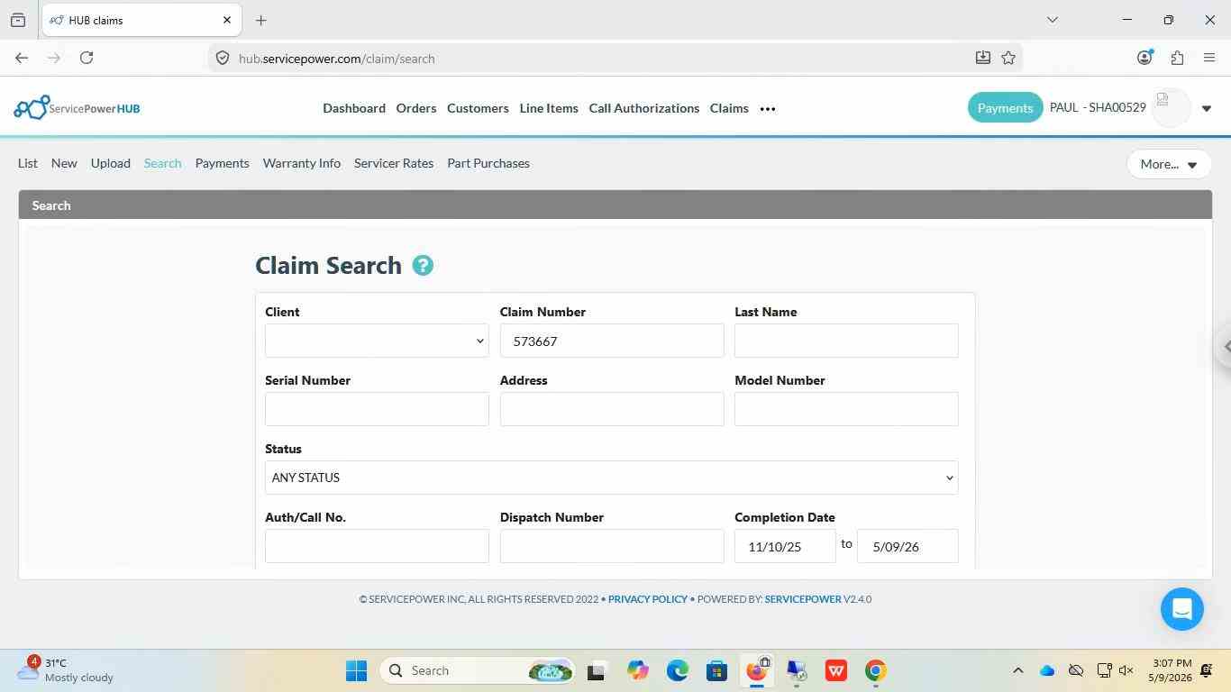The image size is (1231, 692).
Task: Open the three-dot overflow menu in navigation
Action: [768, 109]
